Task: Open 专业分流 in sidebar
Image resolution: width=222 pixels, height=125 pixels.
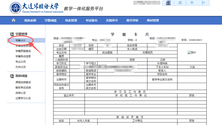Action: pos(21,62)
